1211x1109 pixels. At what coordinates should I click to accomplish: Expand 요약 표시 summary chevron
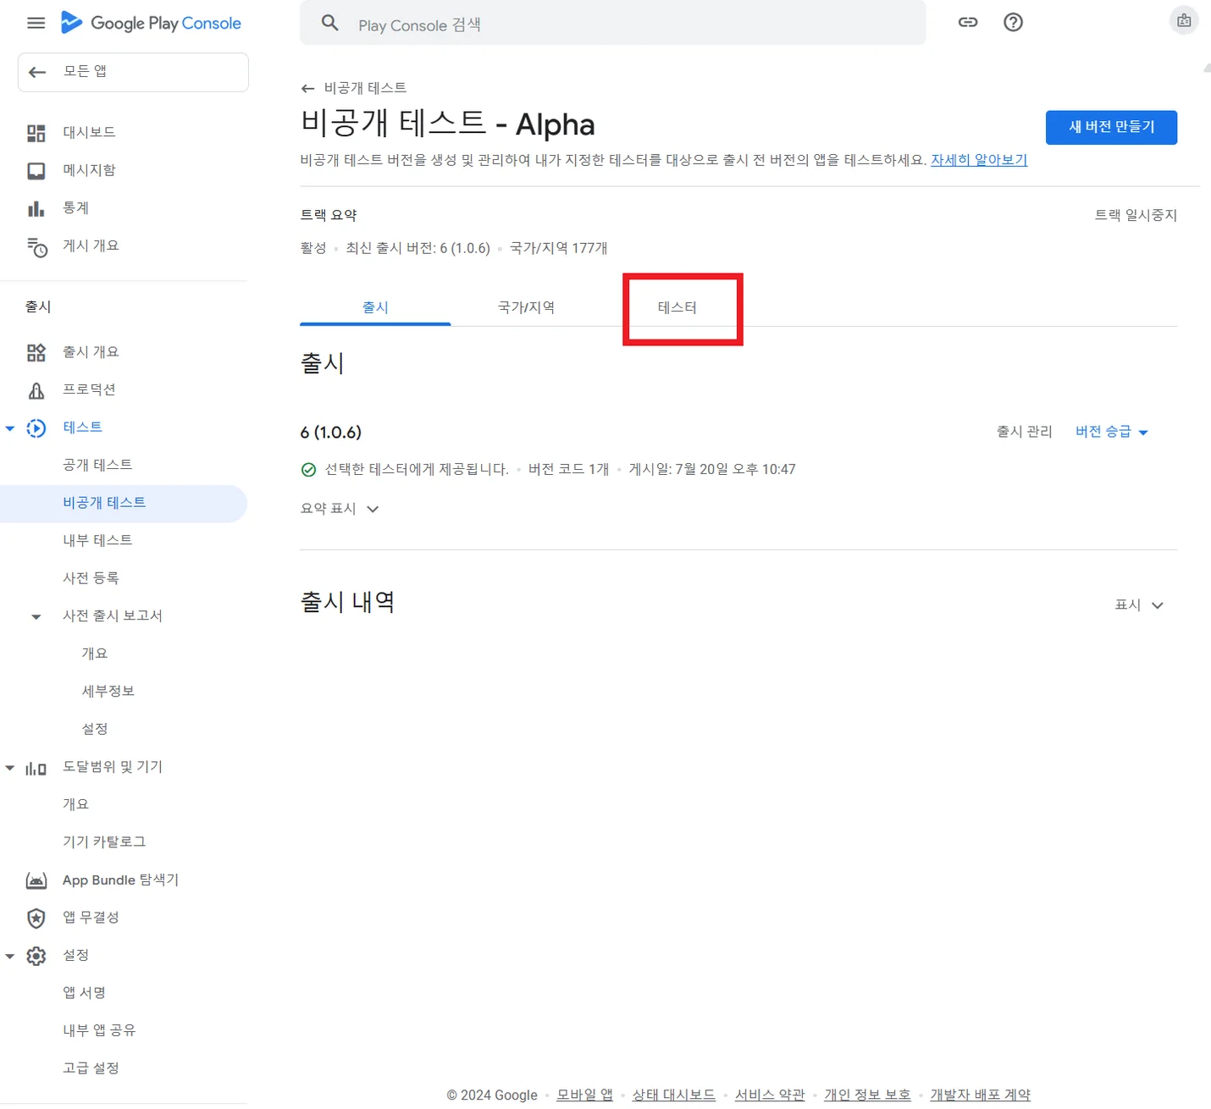tap(373, 509)
